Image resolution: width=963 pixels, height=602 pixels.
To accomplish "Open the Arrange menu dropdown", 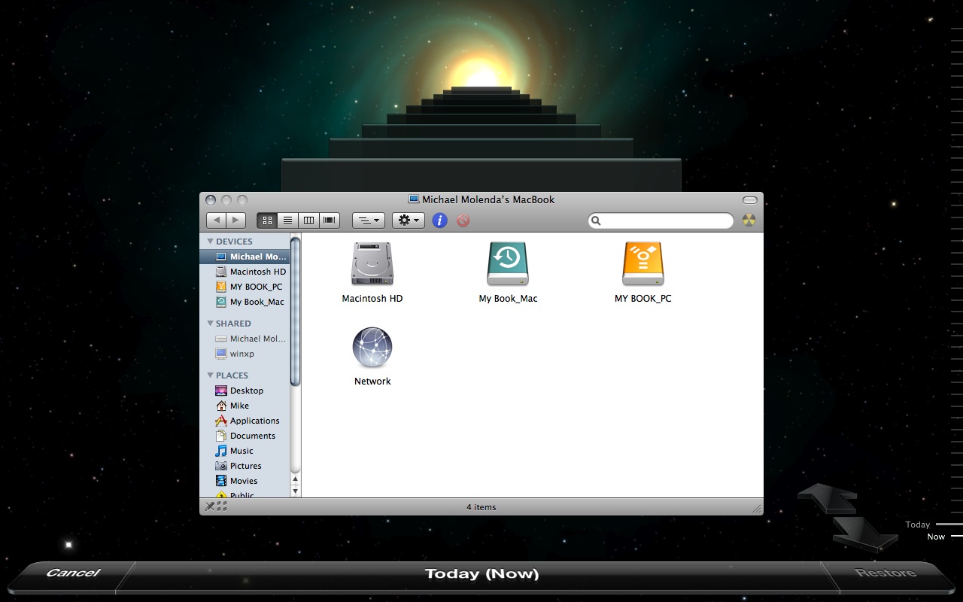I will 369,220.
